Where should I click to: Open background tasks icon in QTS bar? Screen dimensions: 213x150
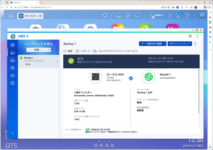[x=119, y=15]
